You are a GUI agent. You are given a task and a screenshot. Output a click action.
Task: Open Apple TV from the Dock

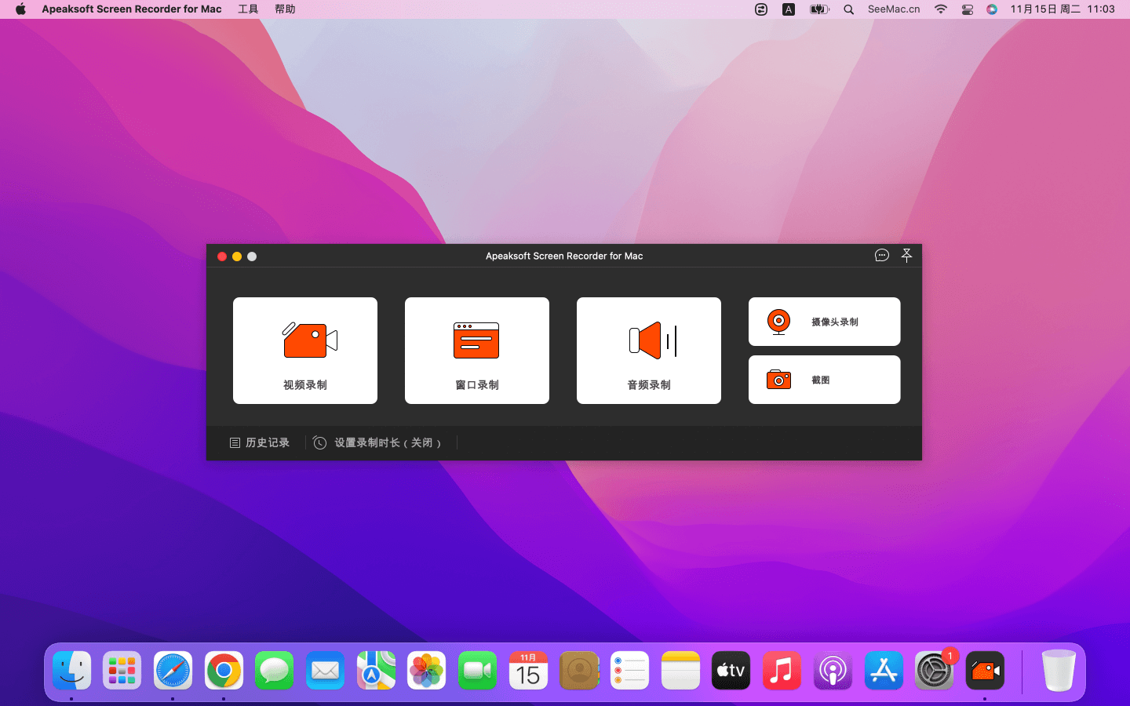click(x=731, y=671)
